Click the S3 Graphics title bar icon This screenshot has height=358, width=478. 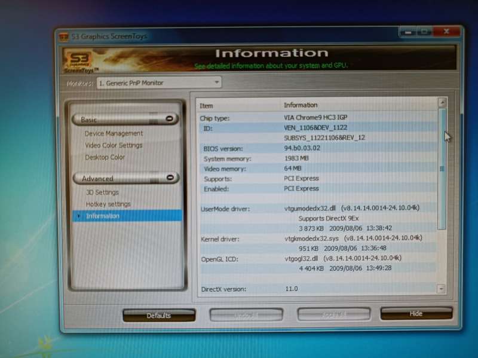click(x=64, y=37)
